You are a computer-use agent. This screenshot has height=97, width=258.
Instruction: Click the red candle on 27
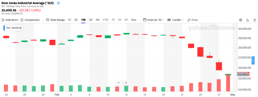click(219, 66)
